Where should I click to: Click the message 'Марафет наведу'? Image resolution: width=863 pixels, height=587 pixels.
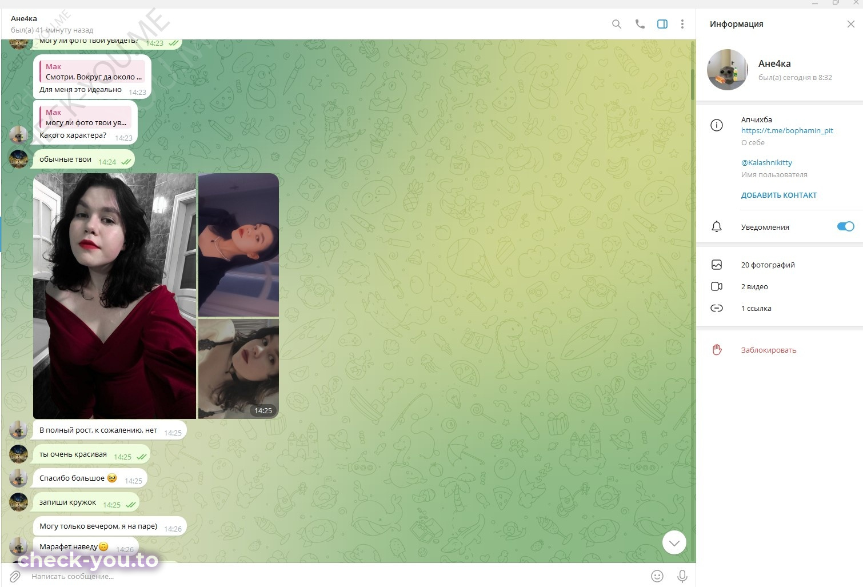(x=86, y=547)
